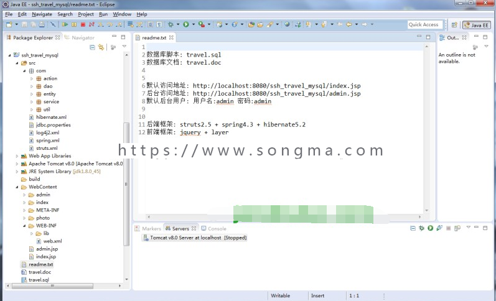The height and width of the screenshot is (301, 496).
Task: Click the Debug bug icon in main toolbar
Action: pyautogui.click(x=171, y=24)
